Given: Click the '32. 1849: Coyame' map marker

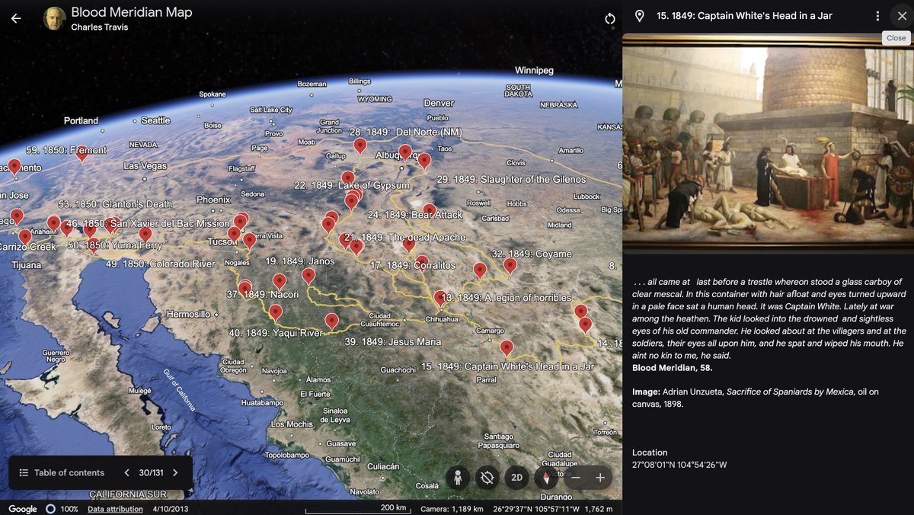Looking at the screenshot, I should (x=510, y=266).
